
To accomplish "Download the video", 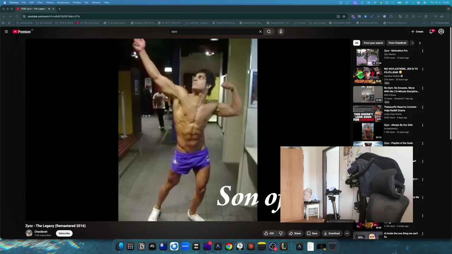I will 332,233.
